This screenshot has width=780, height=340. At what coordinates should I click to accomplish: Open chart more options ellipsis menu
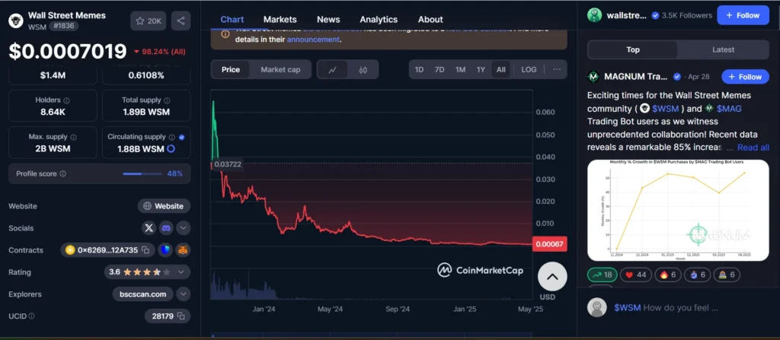coord(557,69)
